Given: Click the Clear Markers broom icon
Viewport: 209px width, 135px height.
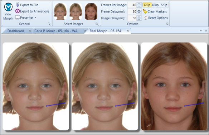Looking at the screenshot, I should 145,11.
